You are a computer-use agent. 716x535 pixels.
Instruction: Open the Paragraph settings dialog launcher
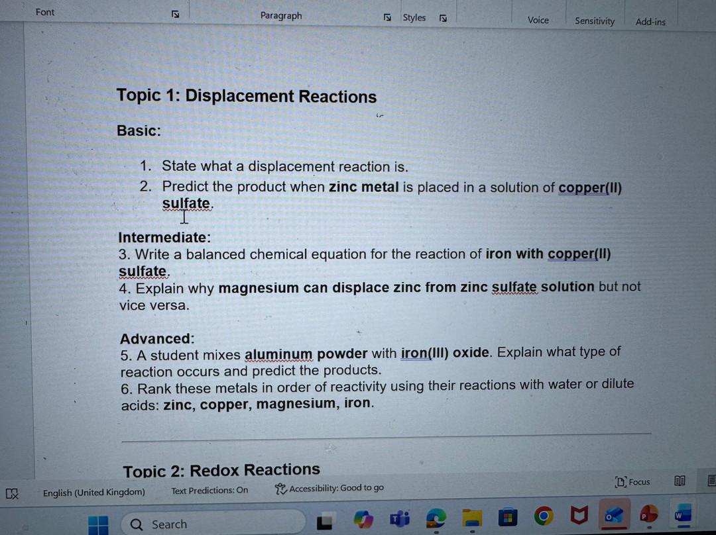[x=387, y=18]
